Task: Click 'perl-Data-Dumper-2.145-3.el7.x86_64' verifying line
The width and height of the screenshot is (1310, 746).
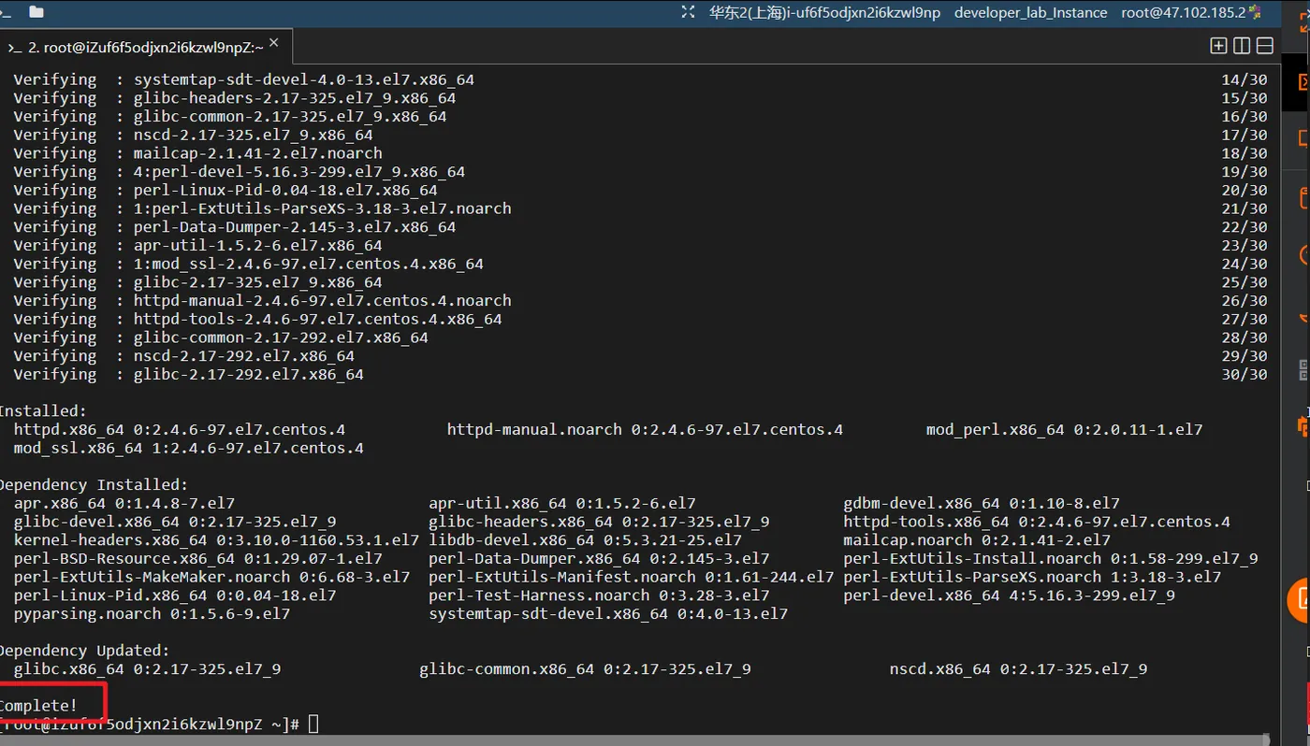Action: (295, 227)
